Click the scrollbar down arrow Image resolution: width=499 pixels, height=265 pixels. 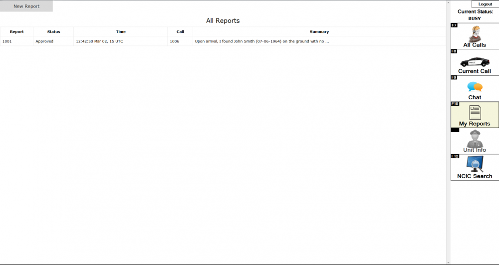tap(449, 263)
